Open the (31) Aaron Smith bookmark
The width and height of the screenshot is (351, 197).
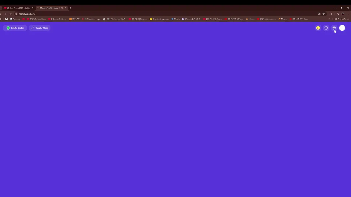pos(57,19)
